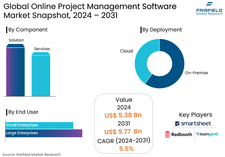Select the Services bar in the component chart
This screenshot has width=225, height=157.
pos(41,74)
